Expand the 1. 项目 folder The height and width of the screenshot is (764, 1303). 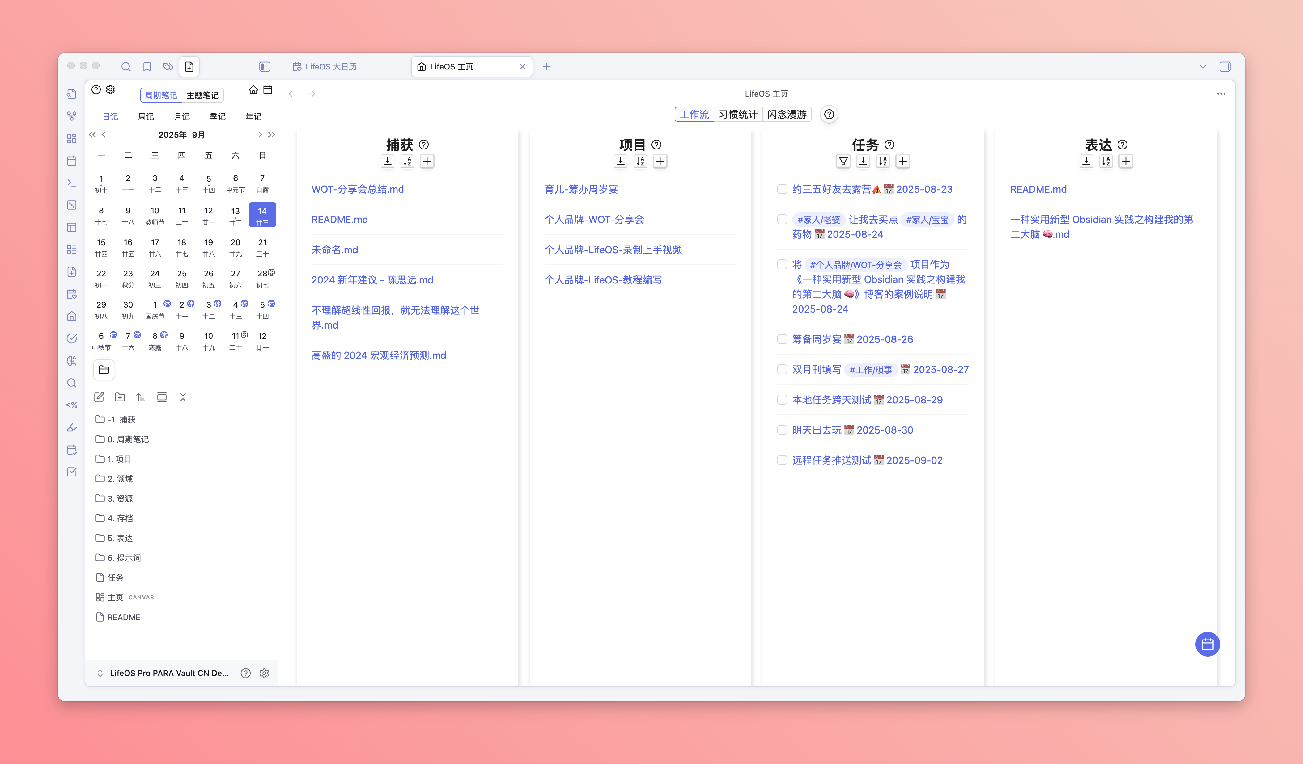[x=119, y=459]
